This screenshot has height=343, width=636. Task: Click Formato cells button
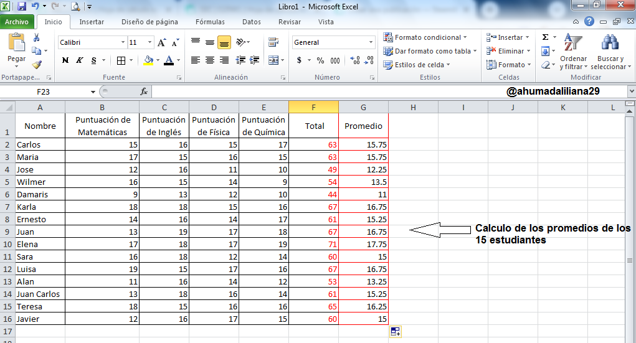[x=508, y=65]
